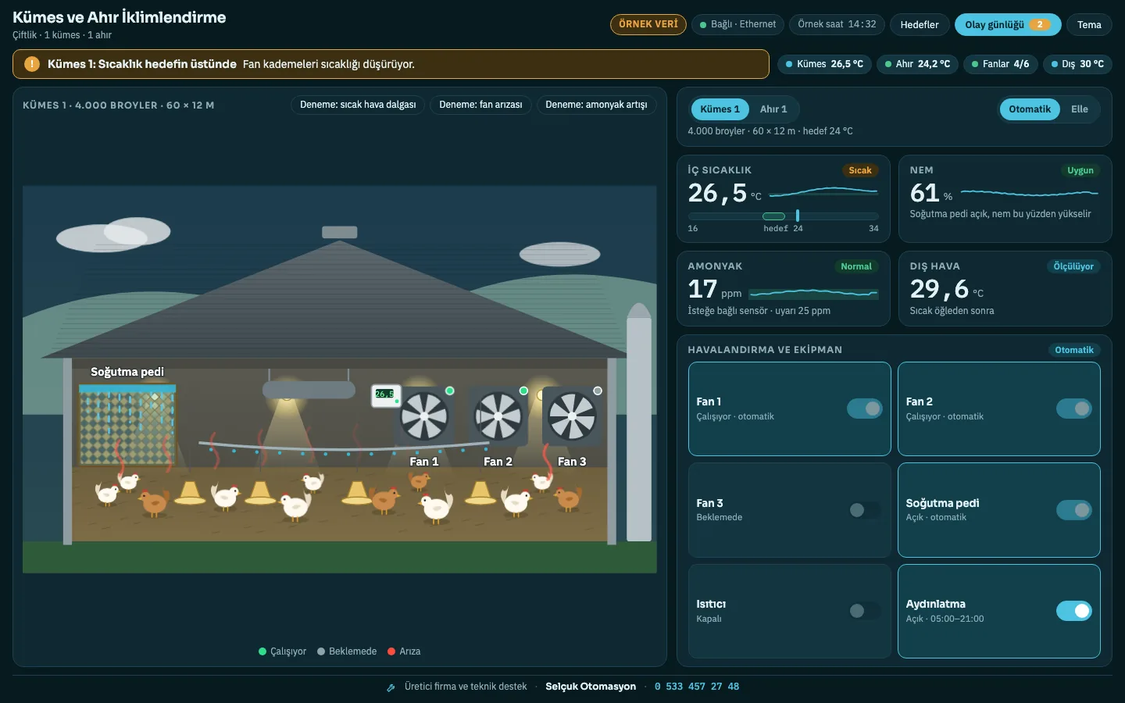Run Deneme: fan arızası scenario
Viewport: 1125px width, 703px height.
coord(480,105)
